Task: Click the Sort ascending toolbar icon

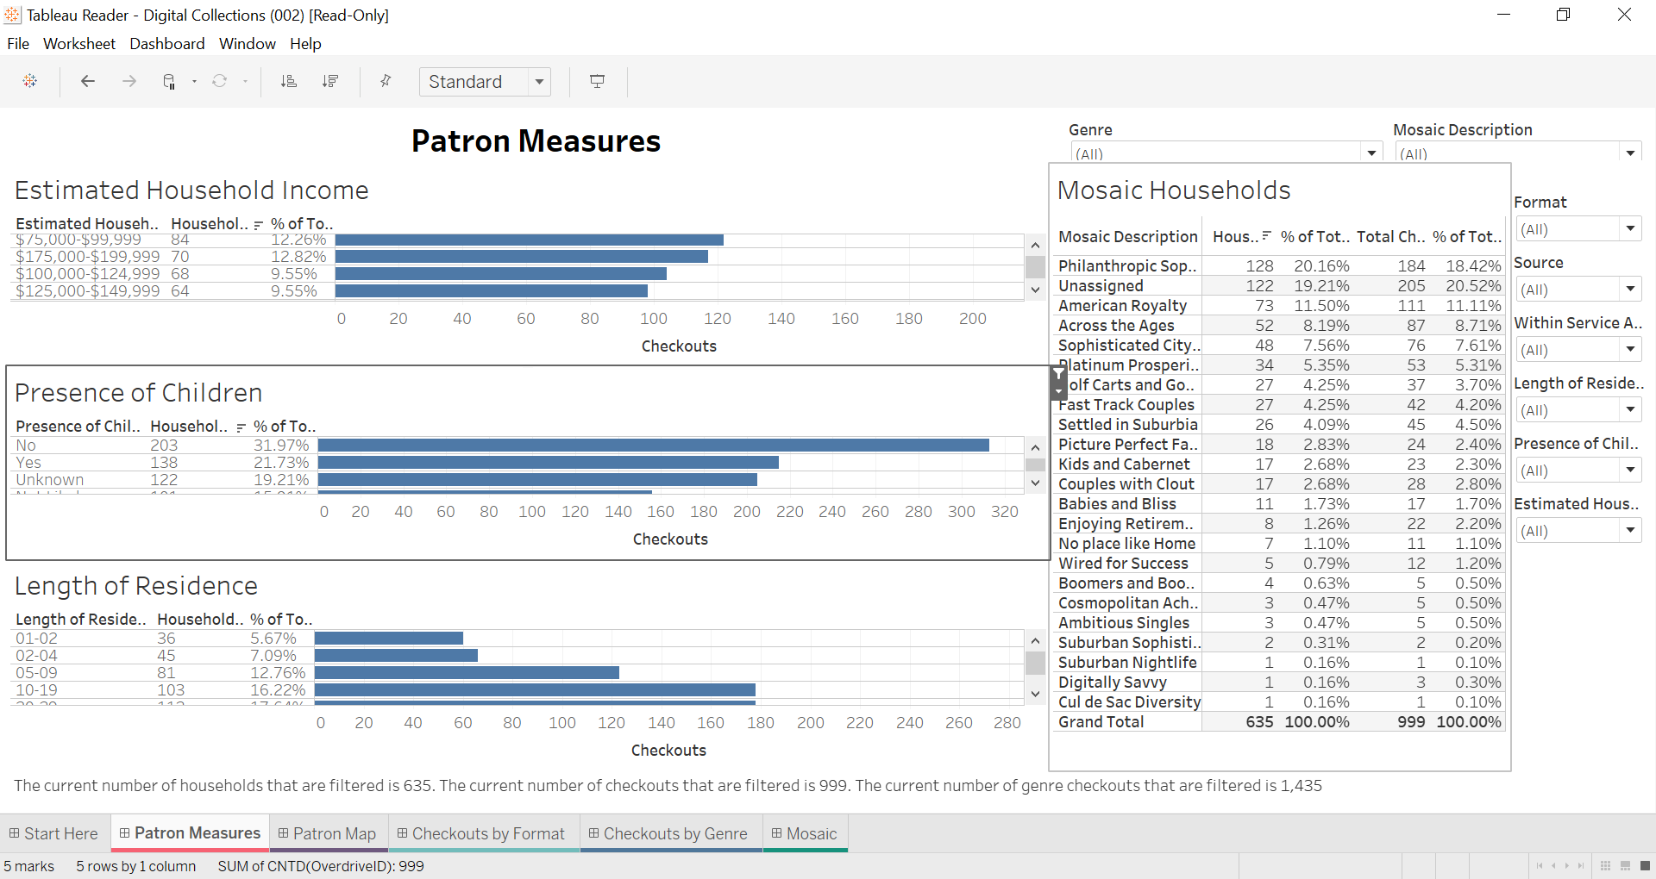Action: tap(289, 81)
